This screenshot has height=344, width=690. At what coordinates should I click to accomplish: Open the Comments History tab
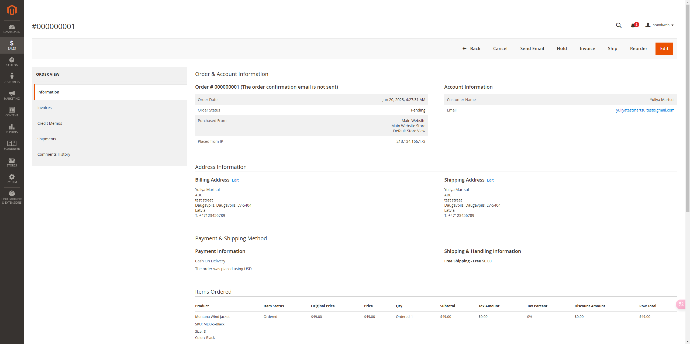tap(54, 154)
